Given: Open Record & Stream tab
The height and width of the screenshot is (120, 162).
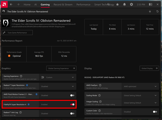Looking at the screenshot, I should pyautogui.click(x=63, y=5).
